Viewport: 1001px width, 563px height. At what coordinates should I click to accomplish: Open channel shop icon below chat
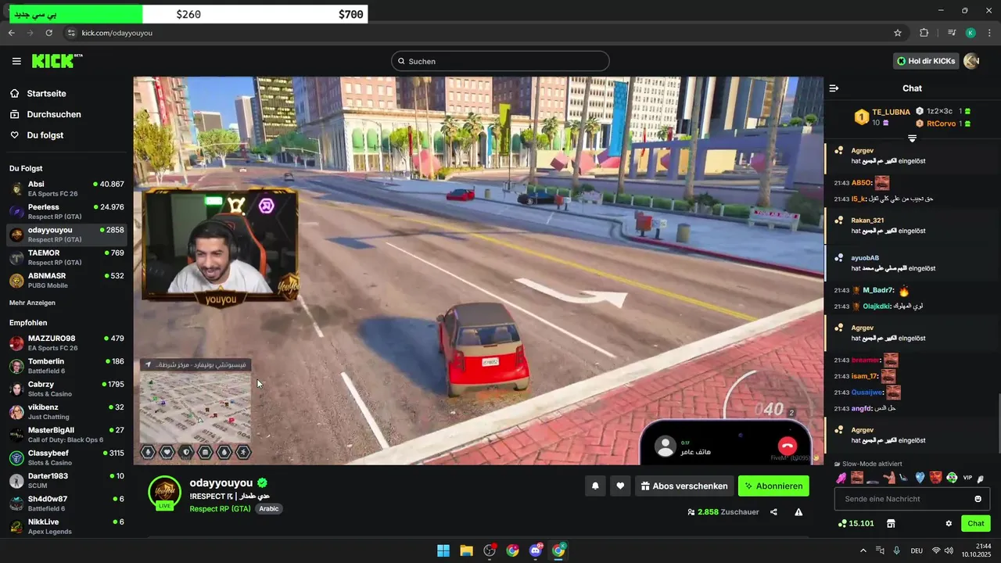tap(890, 523)
